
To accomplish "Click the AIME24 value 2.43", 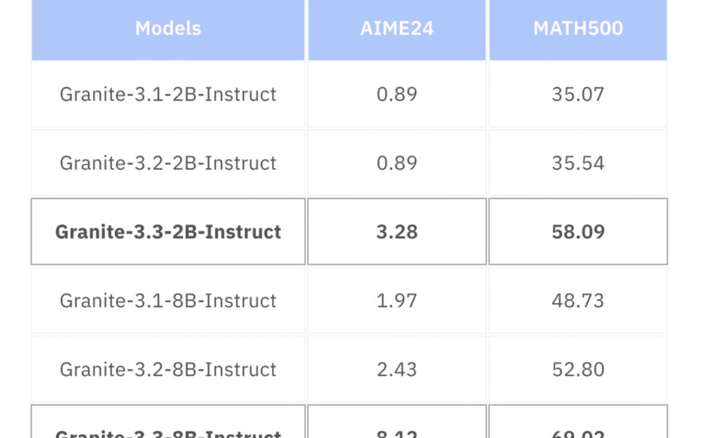I will [x=397, y=370].
